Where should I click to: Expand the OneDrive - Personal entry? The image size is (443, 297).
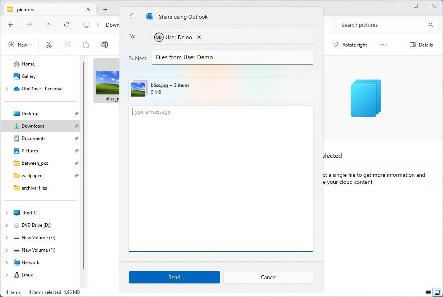click(7, 88)
